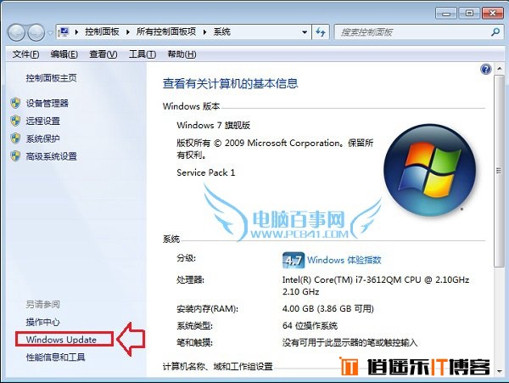Go to 控制面板主页
509x383 pixels.
[51, 78]
